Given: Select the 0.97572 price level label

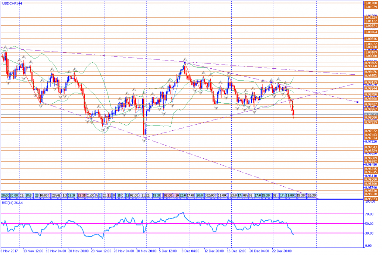Looking at the screenshot, I should click(x=370, y=131).
